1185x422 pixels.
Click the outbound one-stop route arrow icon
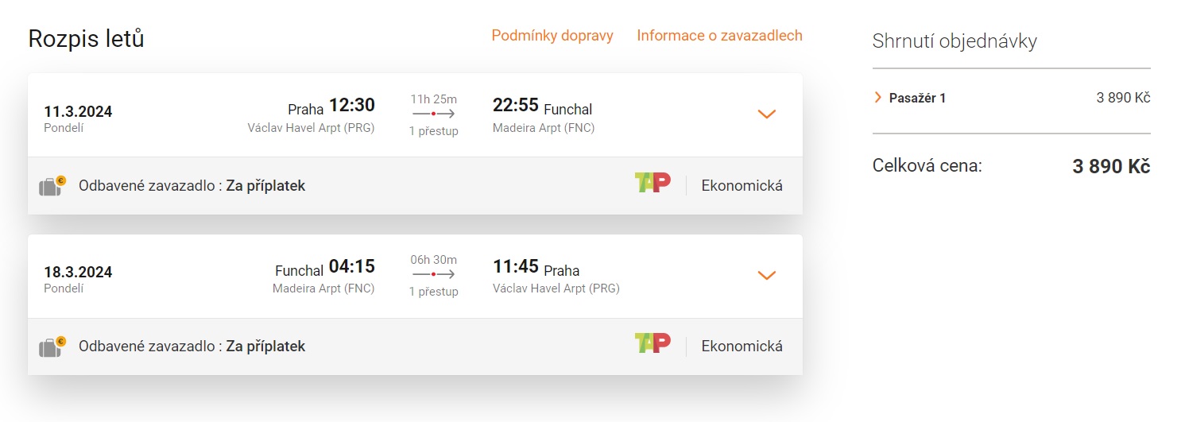[x=434, y=114]
